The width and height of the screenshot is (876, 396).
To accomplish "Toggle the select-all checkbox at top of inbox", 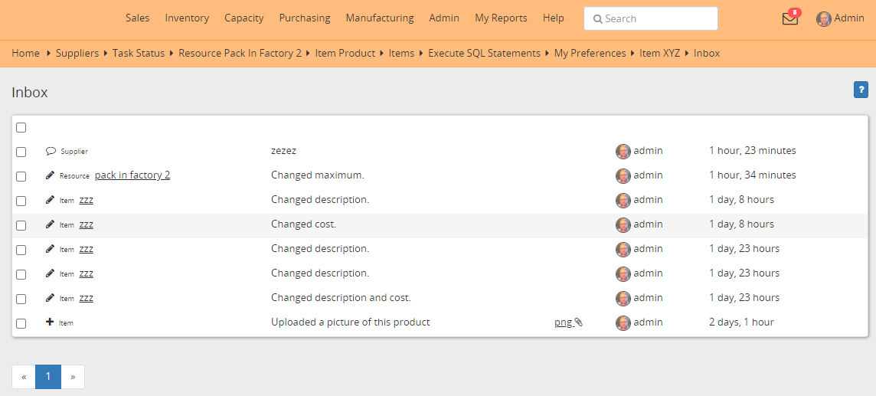I will pyautogui.click(x=21, y=128).
